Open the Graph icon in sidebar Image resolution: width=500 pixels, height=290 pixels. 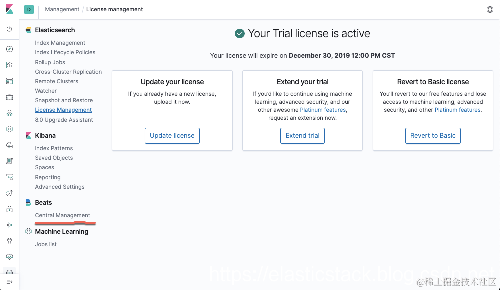click(10, 225)
